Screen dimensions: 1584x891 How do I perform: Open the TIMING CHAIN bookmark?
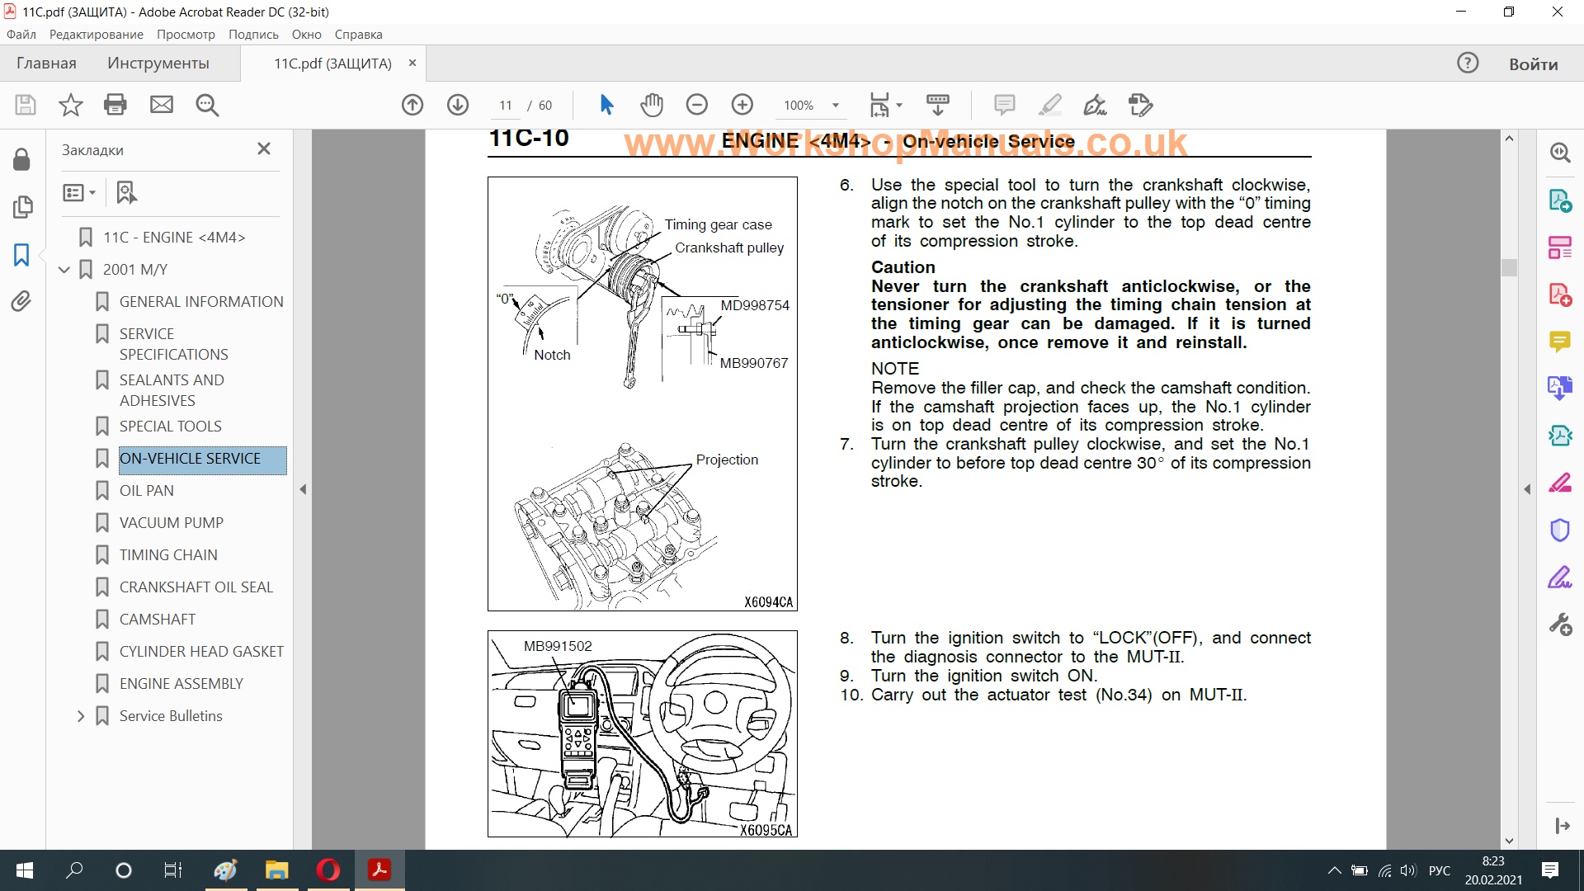pyautogui.click(x=168, y=554)
